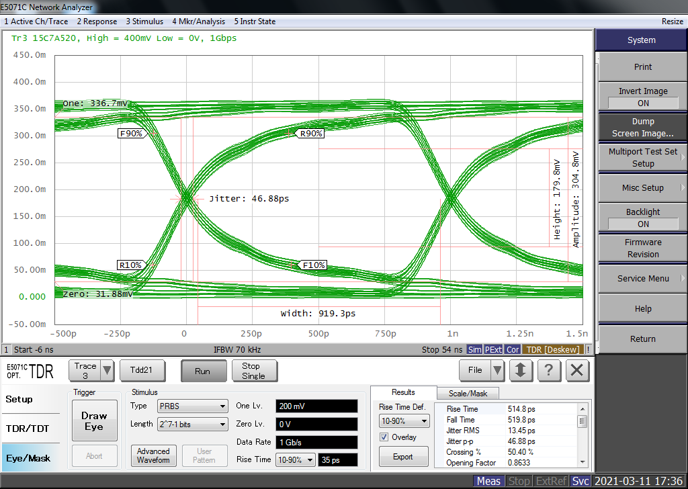This screenshot has height=489, width=688.
Task: Click the Sim status indicator
Action: coord(474,350)
